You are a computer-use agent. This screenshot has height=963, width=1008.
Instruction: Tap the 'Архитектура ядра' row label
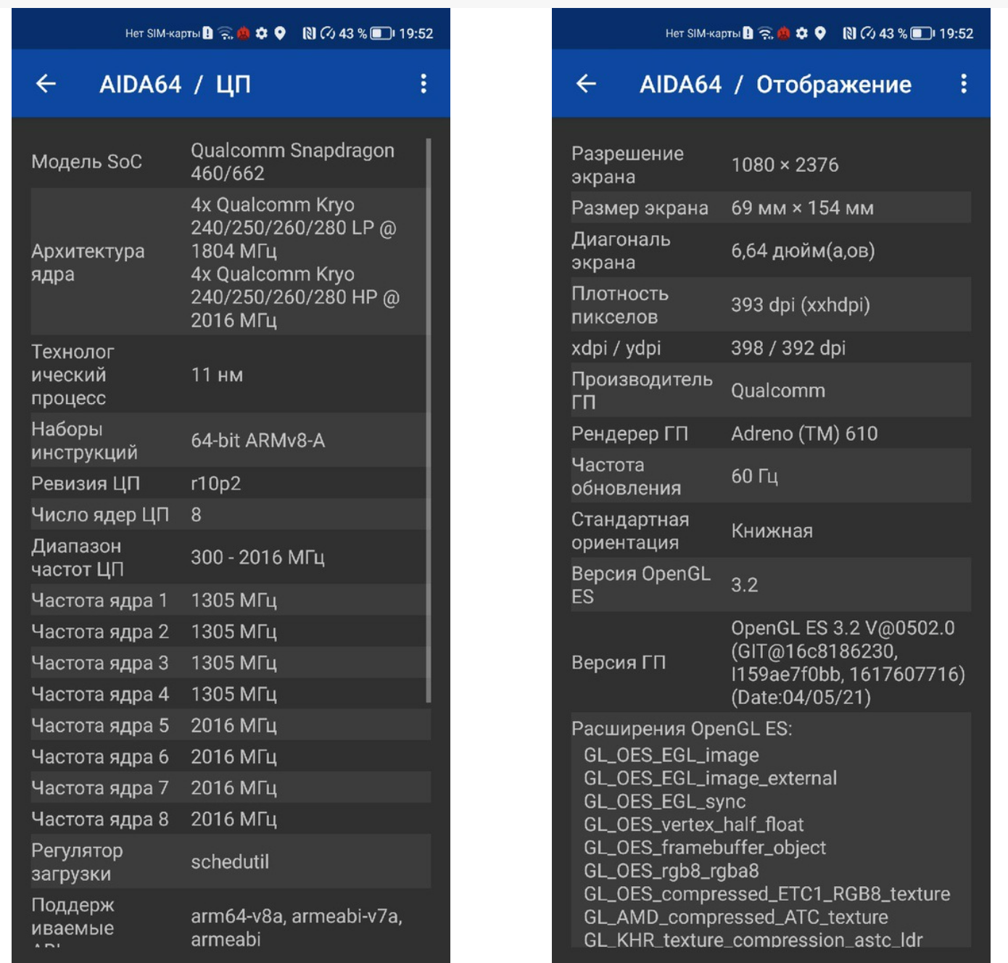(88, 263)
